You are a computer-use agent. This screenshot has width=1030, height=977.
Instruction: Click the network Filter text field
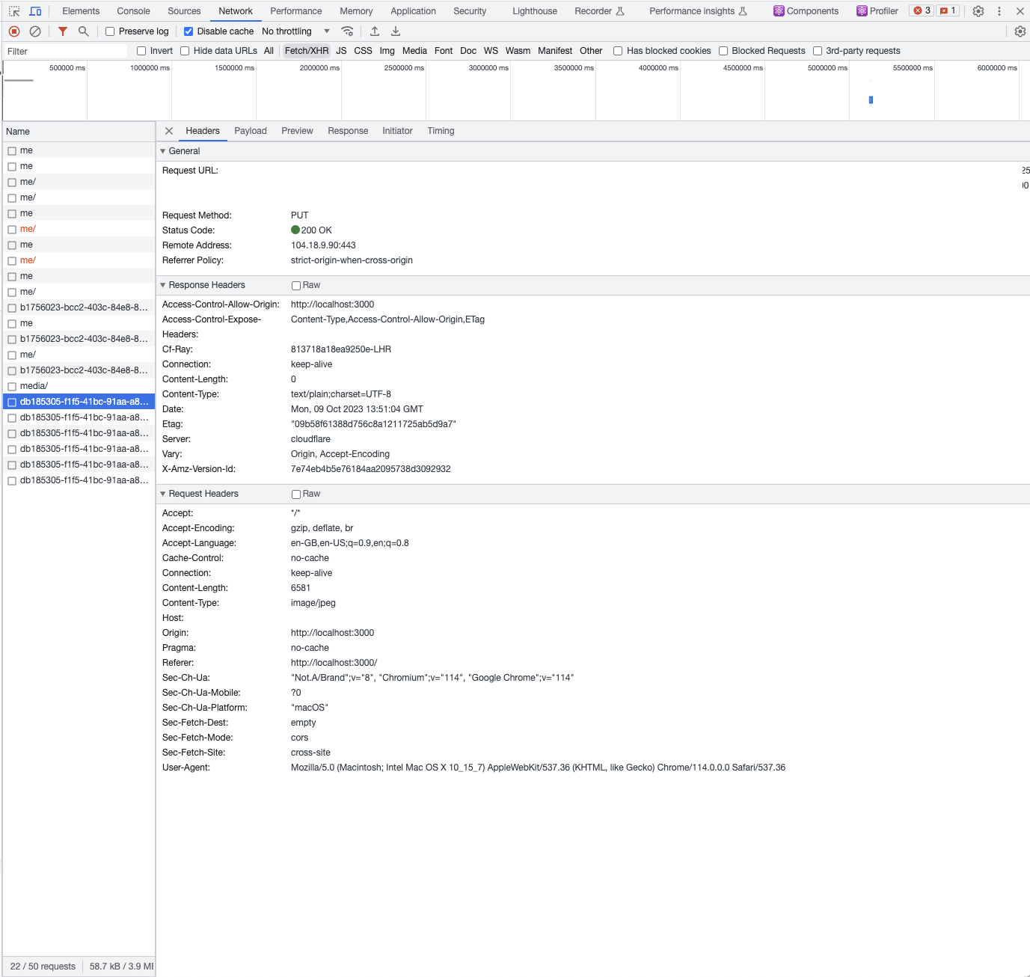pyautogui.click(x=66, y=51)
